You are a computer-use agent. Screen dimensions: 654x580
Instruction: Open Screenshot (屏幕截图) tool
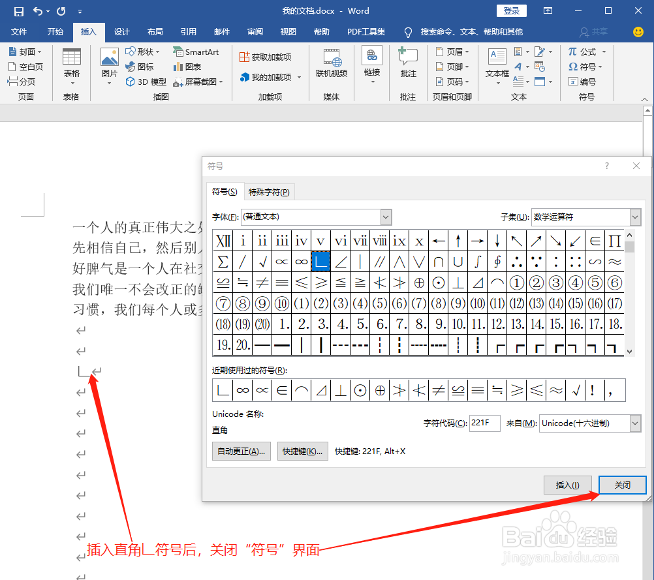(x=198, y=82)
